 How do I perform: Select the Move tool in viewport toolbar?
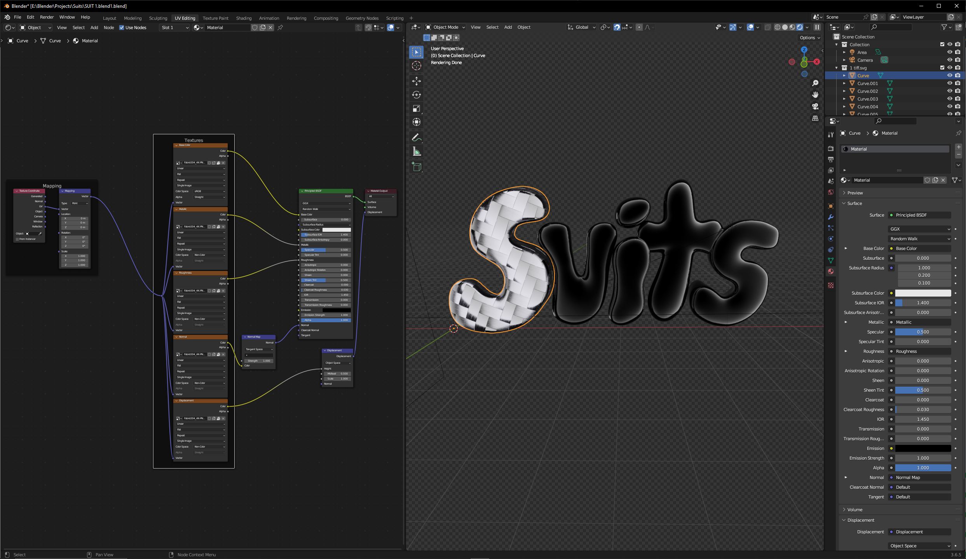416,81
